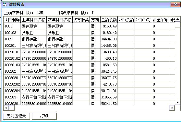
Task: Select the balance cell 31865.59
Action: (109, 97)
